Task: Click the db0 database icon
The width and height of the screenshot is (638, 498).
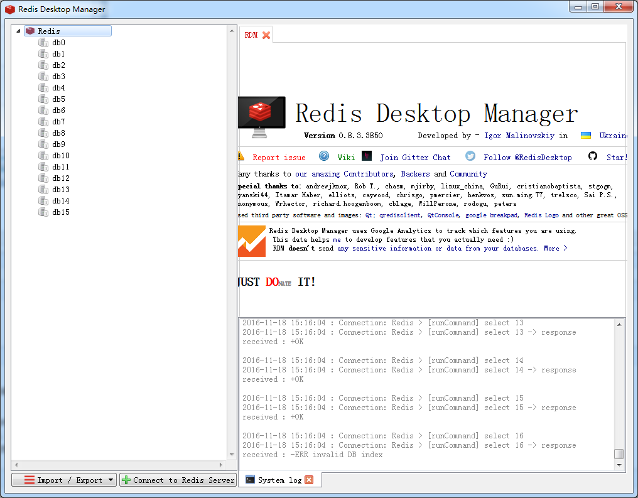Action: pos(43,43)
